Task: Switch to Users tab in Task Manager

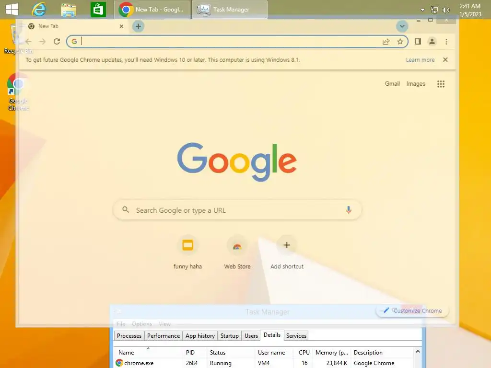Action: (251, 336)
